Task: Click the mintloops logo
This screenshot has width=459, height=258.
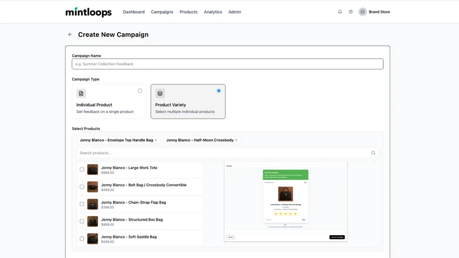Action: pos(88,12)
